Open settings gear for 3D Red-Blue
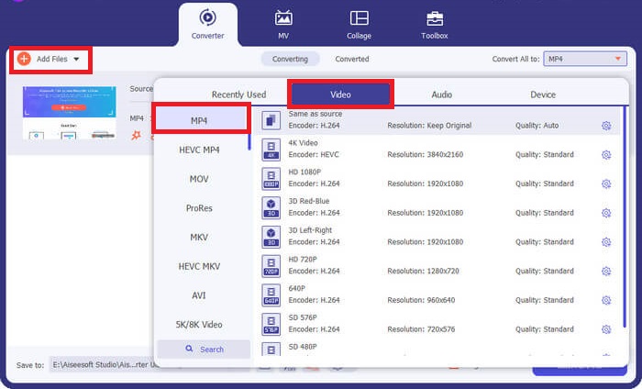 [x=606, y=213]
